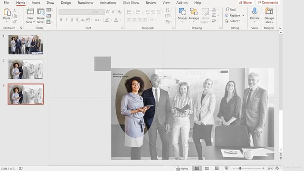Open the File menu
304x171 pixels.
[6, 3]
